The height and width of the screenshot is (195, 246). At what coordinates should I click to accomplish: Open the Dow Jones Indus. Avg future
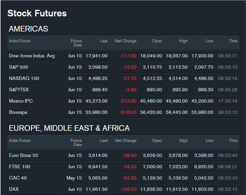coord(32,56)
